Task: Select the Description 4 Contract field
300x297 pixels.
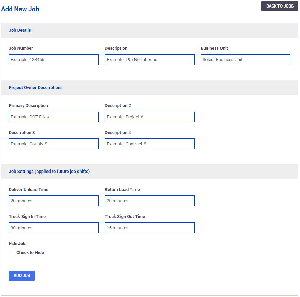Action: [149, 144]
